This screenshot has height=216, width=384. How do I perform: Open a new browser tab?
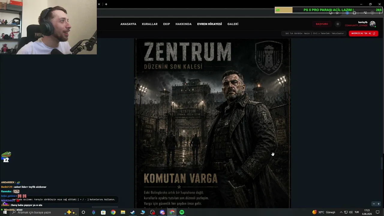(x=106, y=4)
